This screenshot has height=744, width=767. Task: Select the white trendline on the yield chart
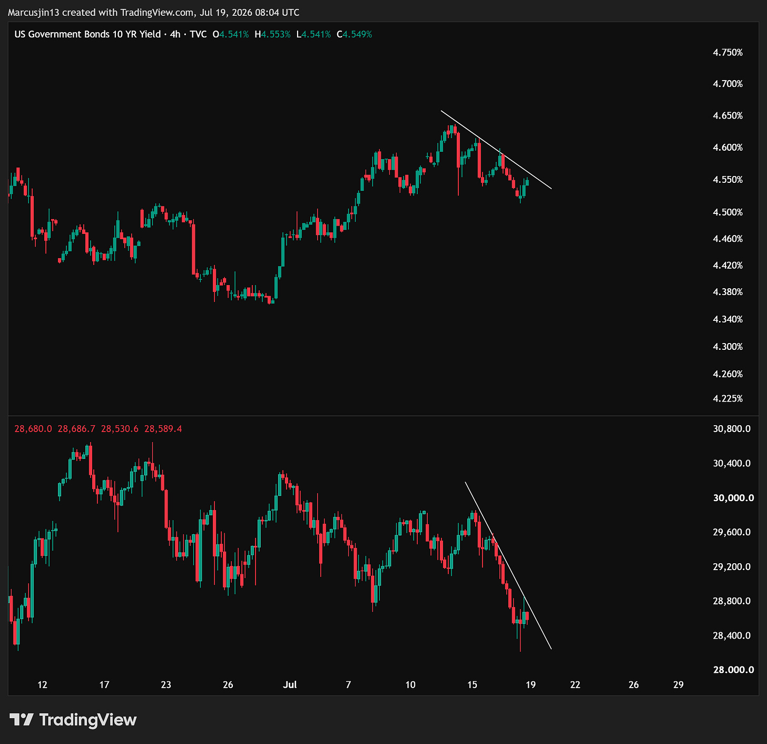coord(496,150)
